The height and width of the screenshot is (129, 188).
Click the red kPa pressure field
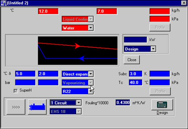tap(160, 19)
